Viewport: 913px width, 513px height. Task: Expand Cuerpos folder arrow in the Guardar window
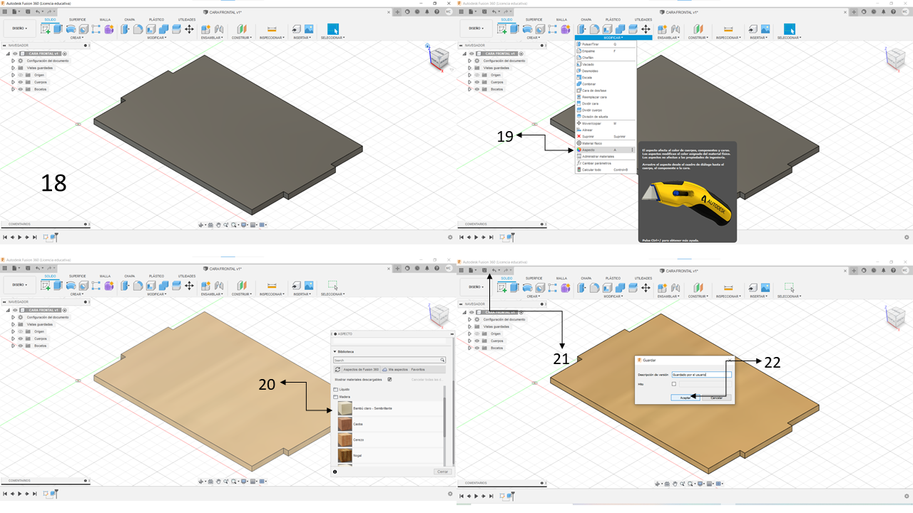[x=469, y=341]
